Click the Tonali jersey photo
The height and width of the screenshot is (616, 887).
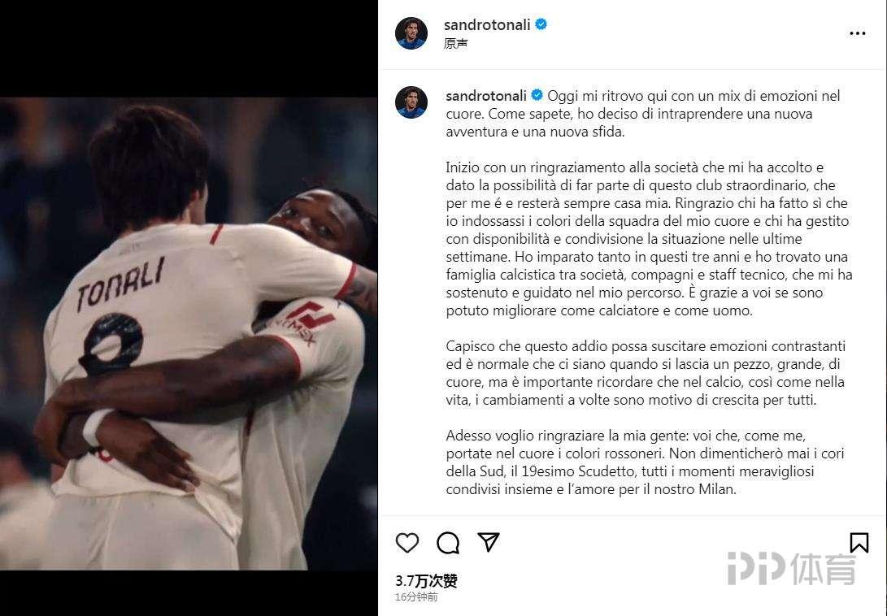(189, 334)
